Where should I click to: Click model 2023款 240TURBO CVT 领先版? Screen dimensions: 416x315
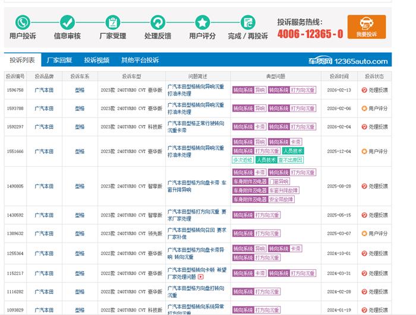click(x=131, y=234)
